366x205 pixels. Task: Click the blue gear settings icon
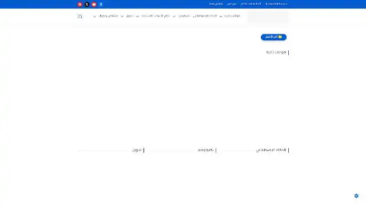click(x=356, y=196)
